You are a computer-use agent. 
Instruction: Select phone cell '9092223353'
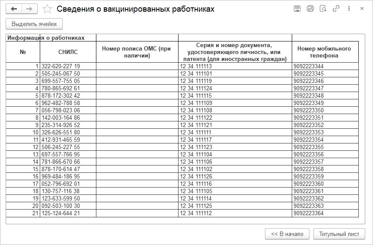pyautogui.click(x=325, y=133)
